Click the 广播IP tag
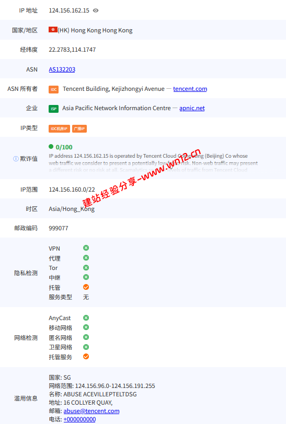The height and width of the screenshot is (424, 286). point(79,128)
